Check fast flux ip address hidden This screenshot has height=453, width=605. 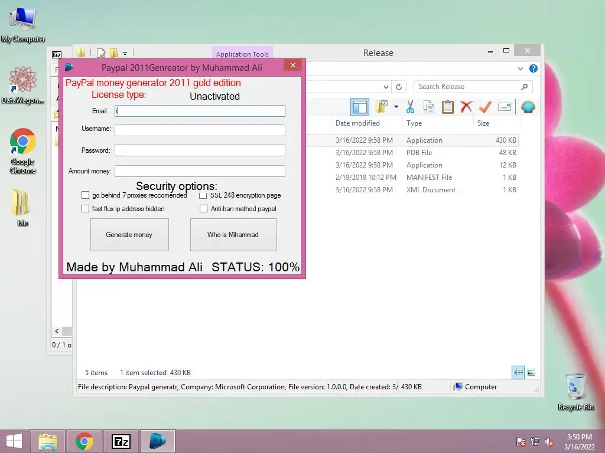tap(85, 209)
